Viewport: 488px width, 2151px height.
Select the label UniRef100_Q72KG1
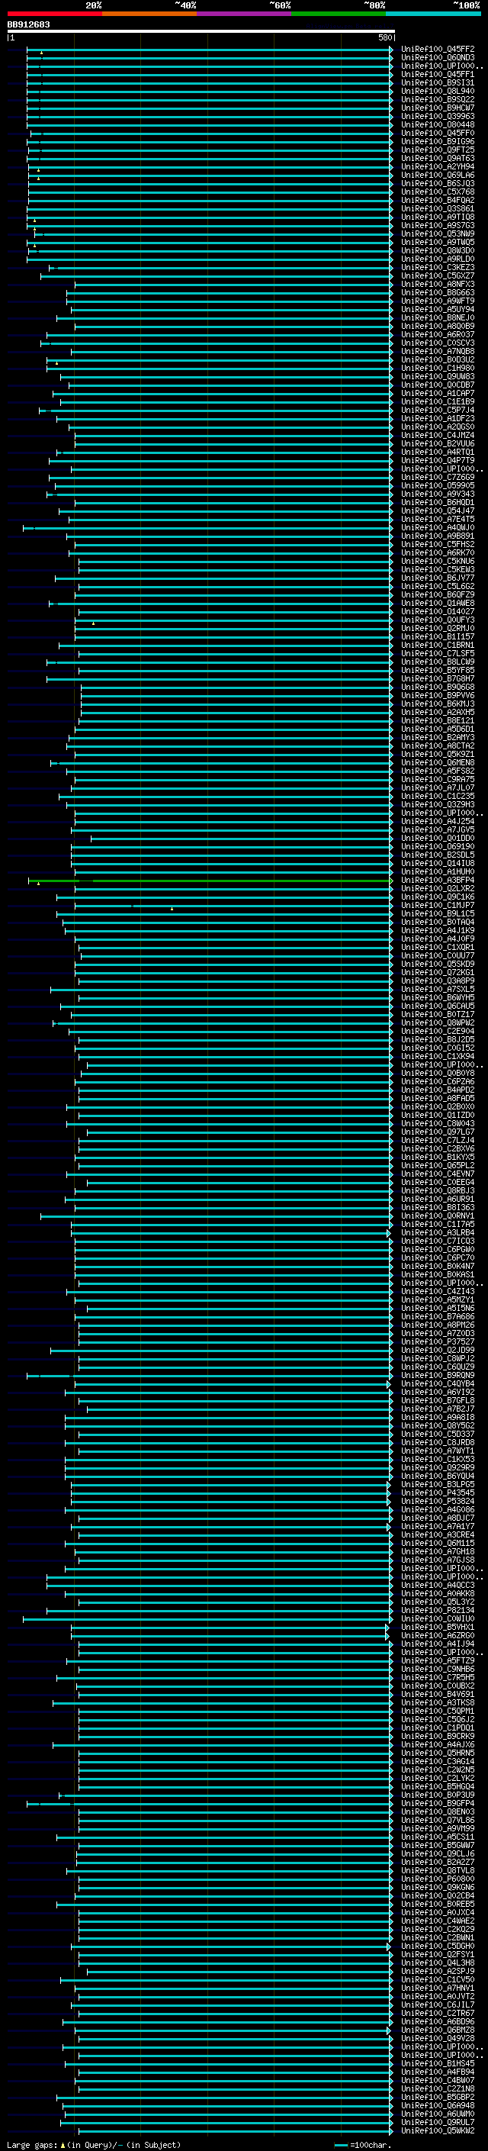(438, 973)
